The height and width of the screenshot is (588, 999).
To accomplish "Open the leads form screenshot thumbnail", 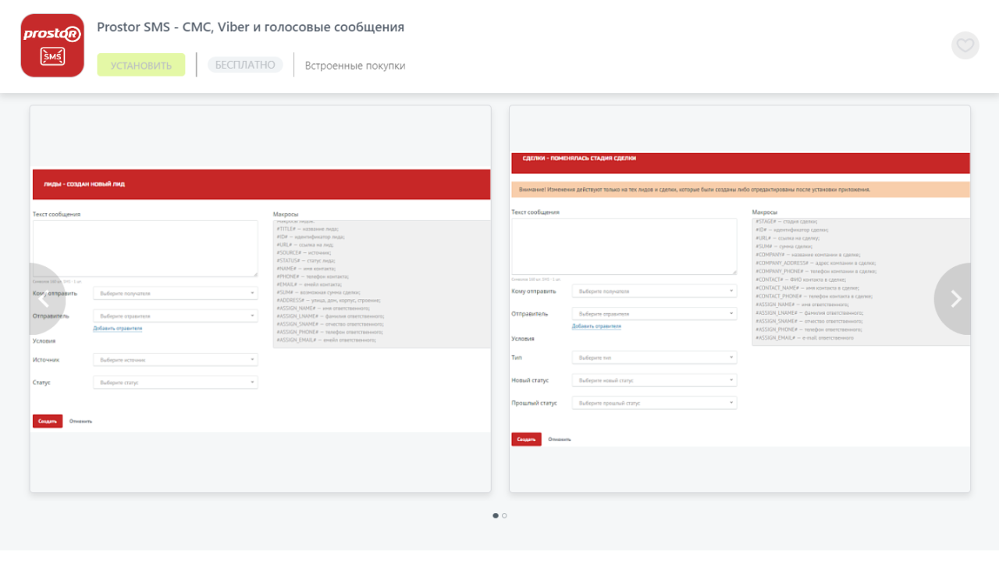I will click(x=261, y=299).
